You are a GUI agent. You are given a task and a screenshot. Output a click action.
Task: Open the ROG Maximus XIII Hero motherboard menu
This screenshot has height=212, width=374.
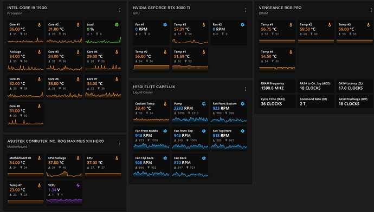(119, 143)
